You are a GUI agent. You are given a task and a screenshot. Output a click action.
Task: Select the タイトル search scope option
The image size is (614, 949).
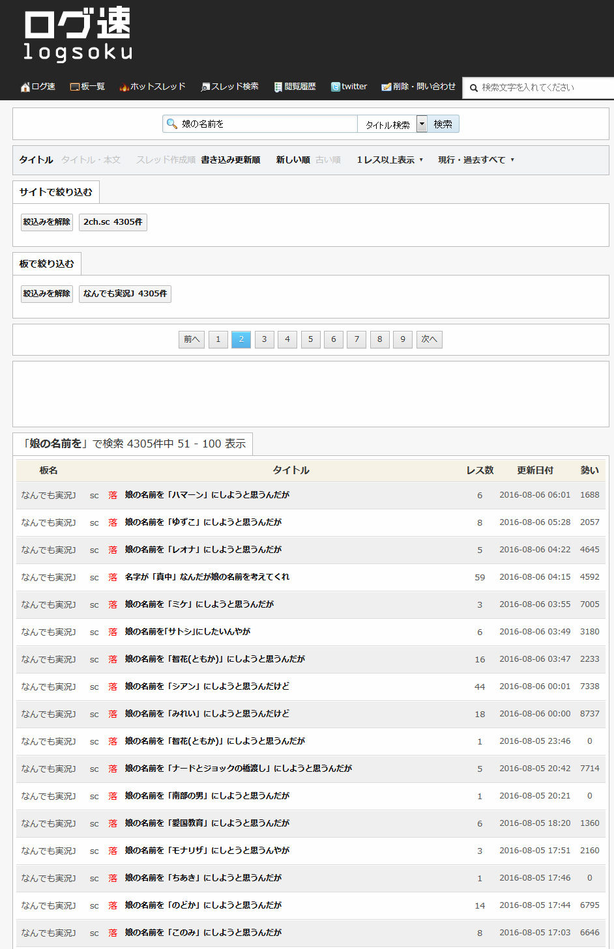(36, 160)
